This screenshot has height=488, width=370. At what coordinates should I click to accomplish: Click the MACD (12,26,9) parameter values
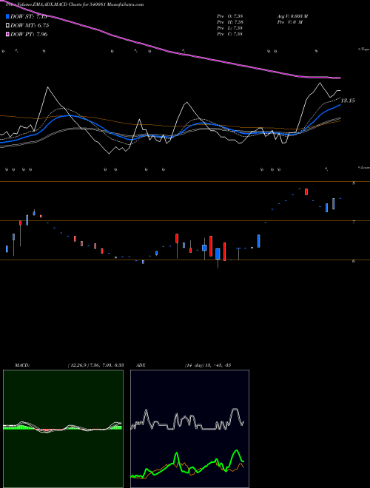[x=96, y=365]
